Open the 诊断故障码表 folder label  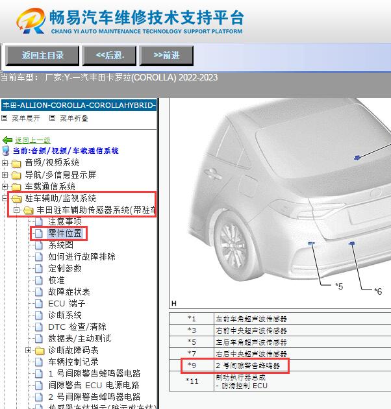pos(73,350)
